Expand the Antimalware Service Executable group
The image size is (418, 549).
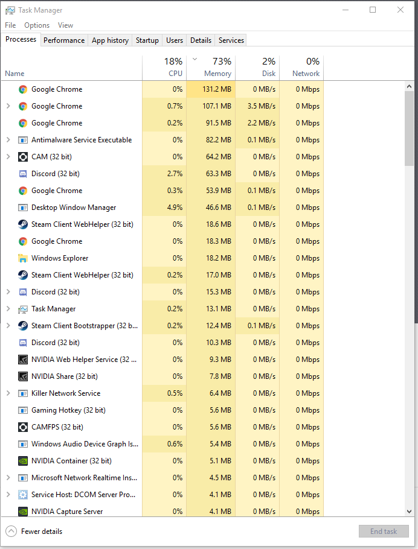pos(8,140)
